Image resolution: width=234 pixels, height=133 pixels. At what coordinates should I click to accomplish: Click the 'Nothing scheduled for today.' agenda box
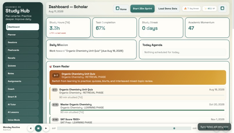[x=184, y=52]
